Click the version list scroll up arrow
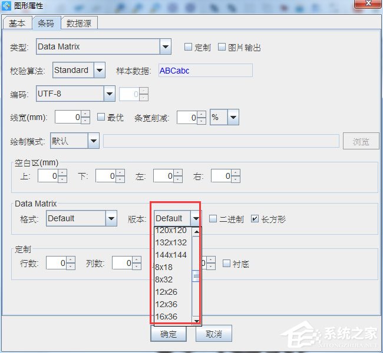Viewport: 383px width, 353px height. pos(196,232)
